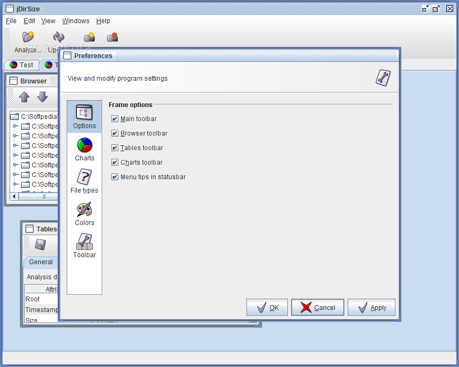The height and width of the screenshot is (367, 459).
Task: Open the Windows menu
Action: click(76, 21)
